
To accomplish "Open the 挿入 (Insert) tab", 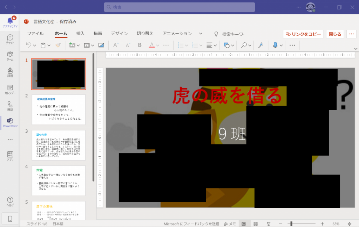I will [x=80, y=34].
